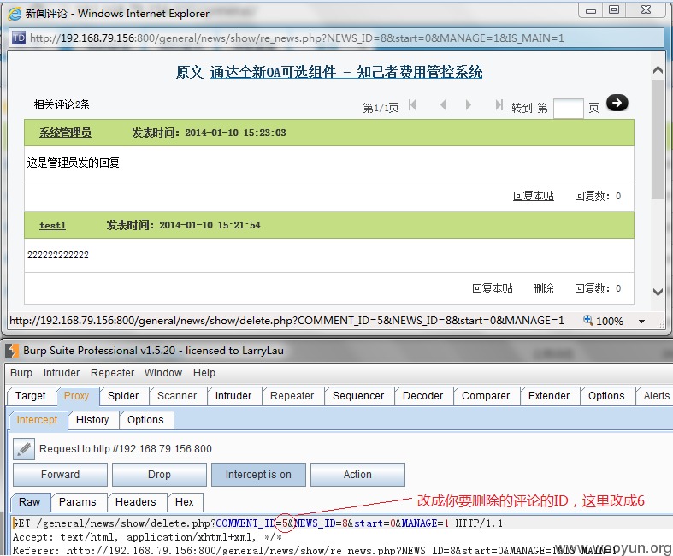This screenshot has height=556, width=673.
Task: Click the 这是管理员发的回复 comment text
Action: 74,163
